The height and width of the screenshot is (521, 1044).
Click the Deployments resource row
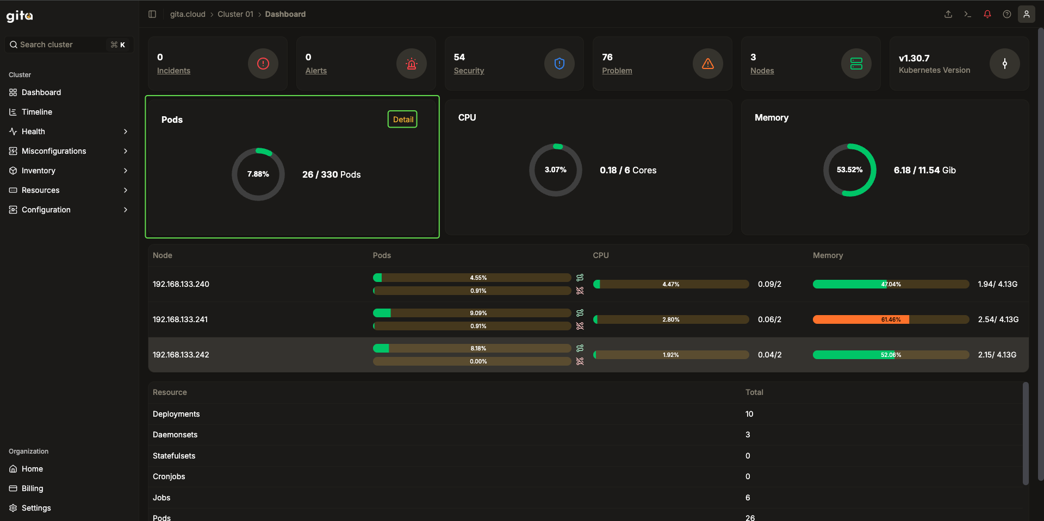(x=586, y=414)
